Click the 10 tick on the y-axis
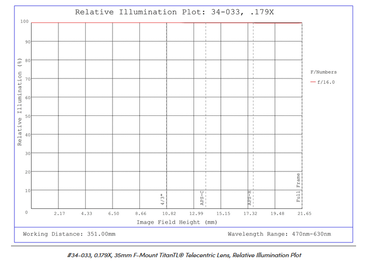This screenshot has width=369, height=262. [28, 191]
